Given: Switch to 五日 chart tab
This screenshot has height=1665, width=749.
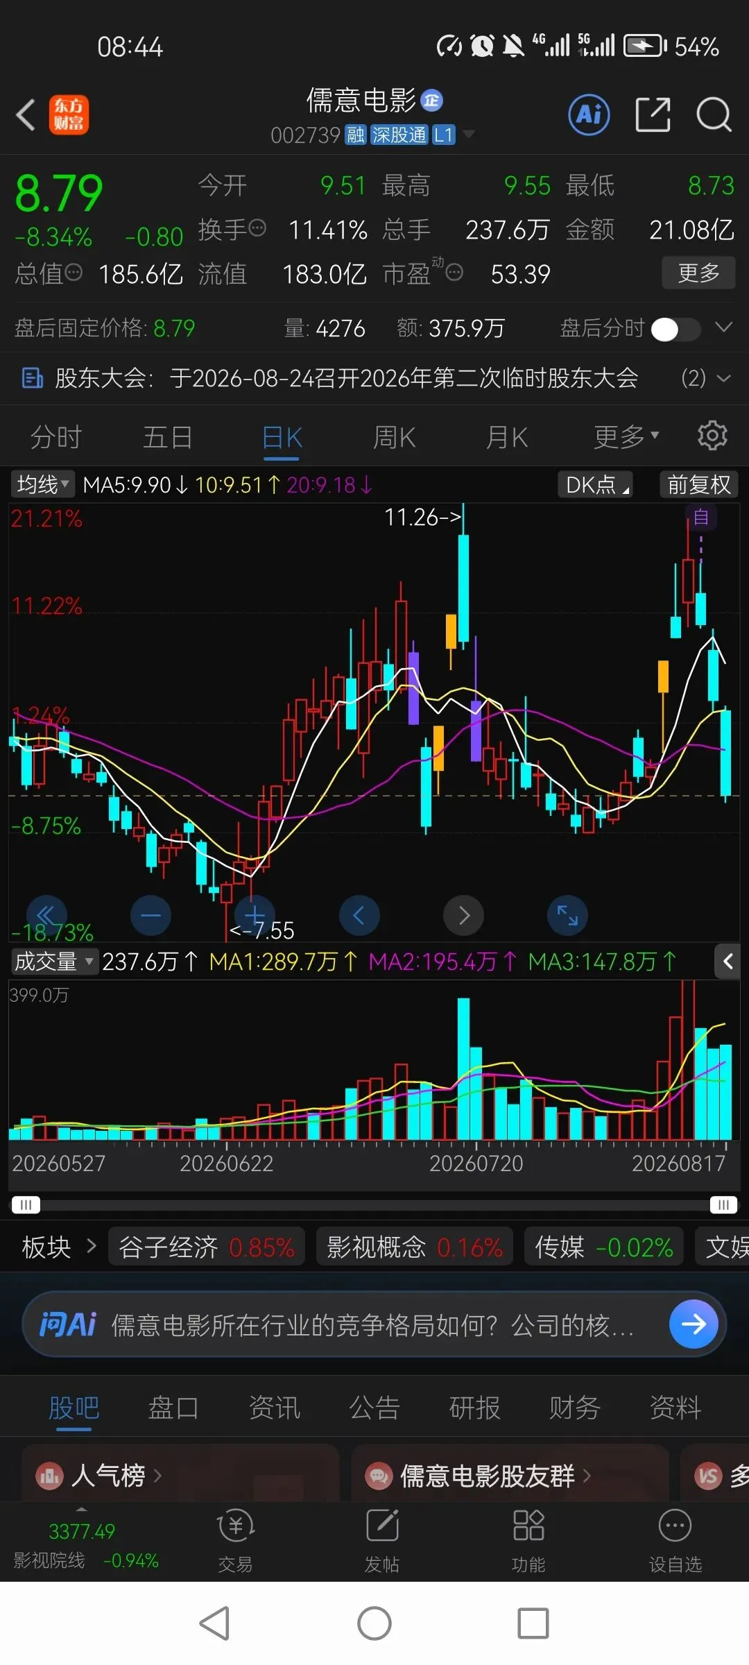Looking at the screenshot, I should point(167,437).
